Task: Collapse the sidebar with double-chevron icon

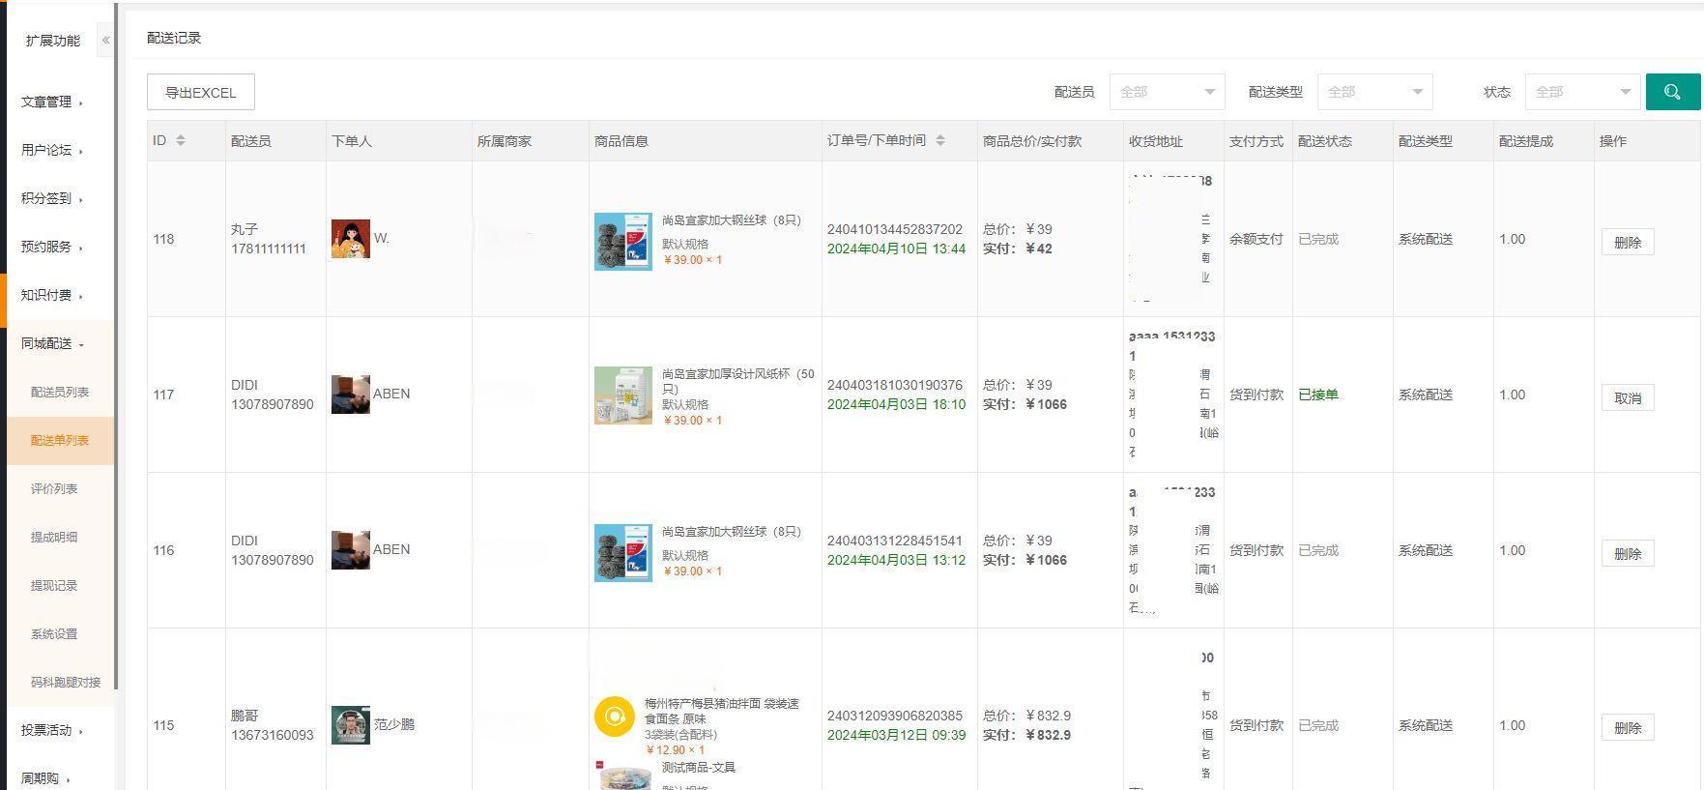Action: (x=105, y=41)
